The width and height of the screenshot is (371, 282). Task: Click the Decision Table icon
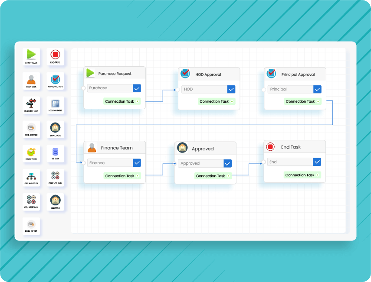point(55,104)
